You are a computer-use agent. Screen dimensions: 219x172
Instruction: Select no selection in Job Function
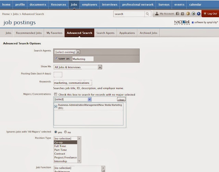78,168
